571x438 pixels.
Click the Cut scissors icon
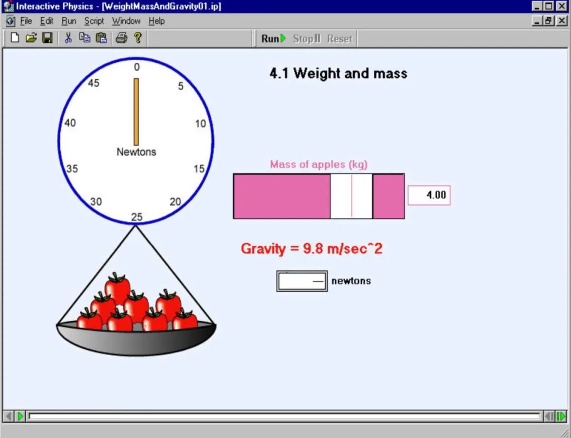coord(68,38)
